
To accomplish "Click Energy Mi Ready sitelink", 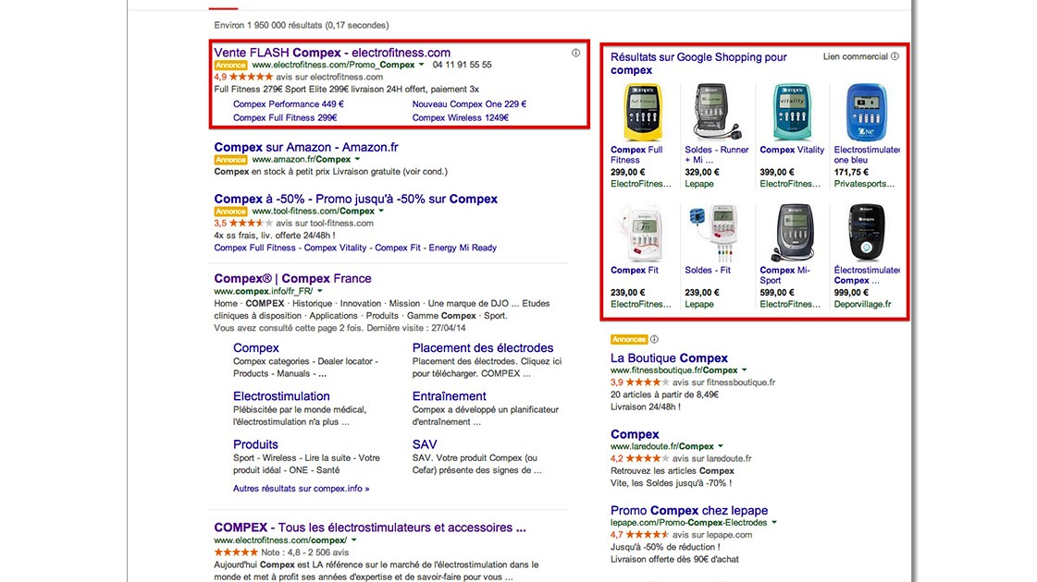I will (463, 248).
